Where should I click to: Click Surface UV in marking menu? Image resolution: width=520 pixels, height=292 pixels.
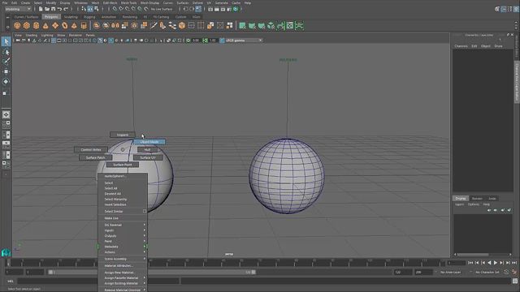(148, 157)
